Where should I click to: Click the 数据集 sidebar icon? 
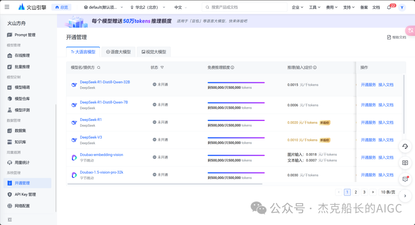pos(10,131)
